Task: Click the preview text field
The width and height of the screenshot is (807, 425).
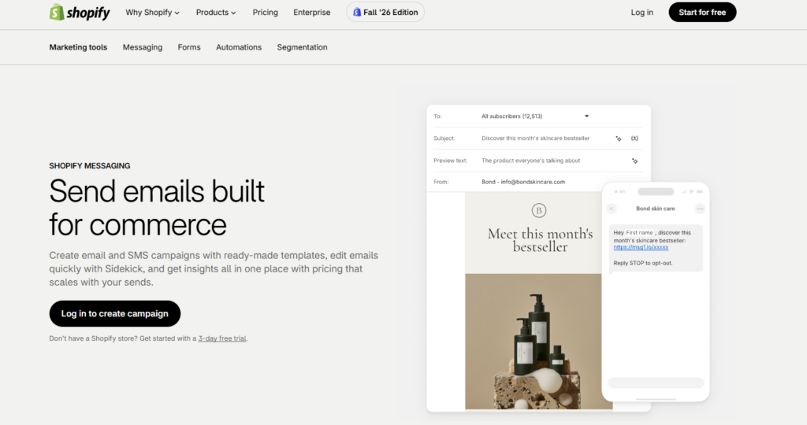Action: point(530,161)
